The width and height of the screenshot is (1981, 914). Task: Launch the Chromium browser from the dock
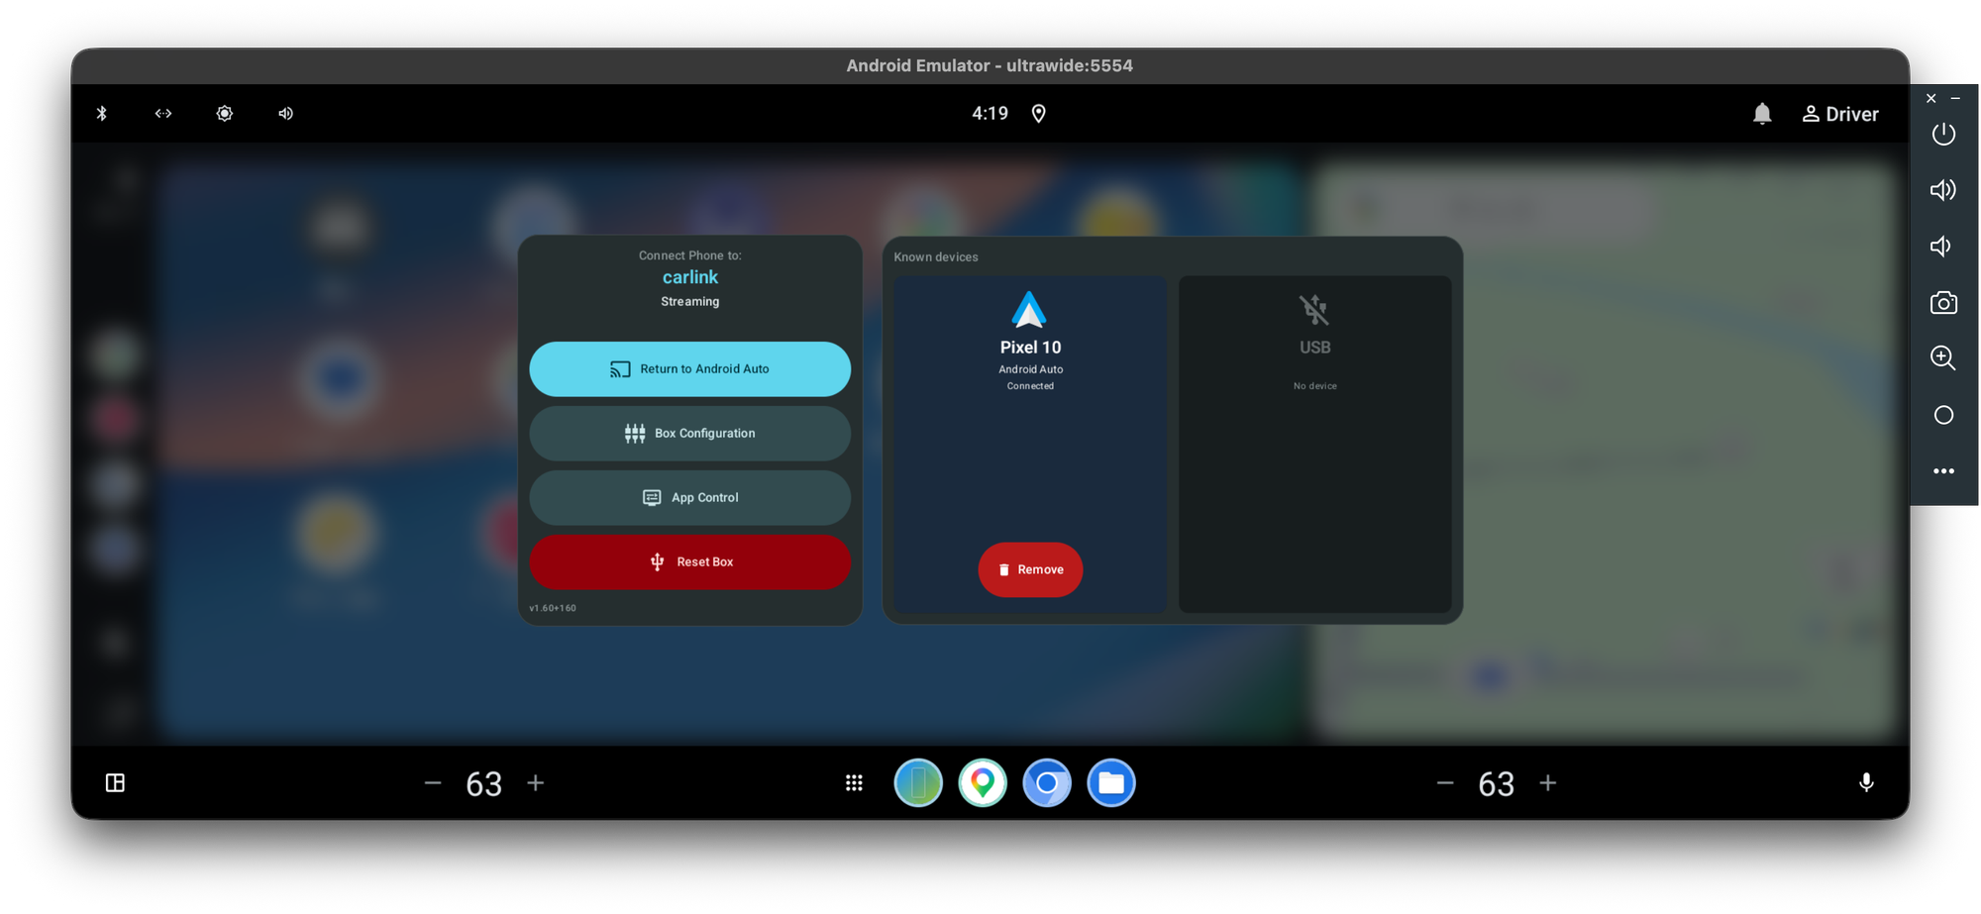click(x=1047, y=783)
